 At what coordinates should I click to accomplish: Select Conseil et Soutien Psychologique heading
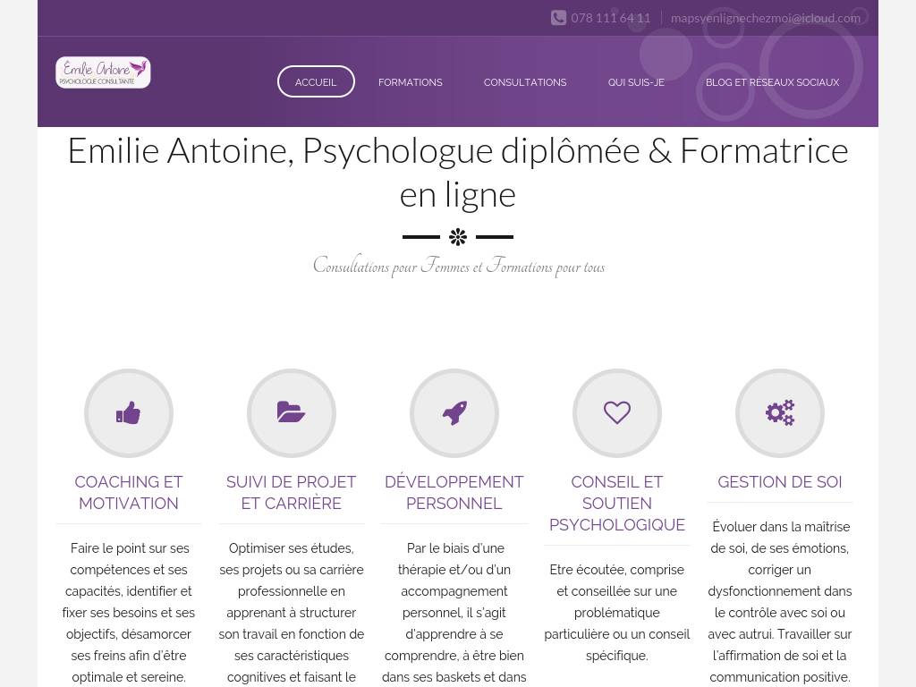[x=617, y=503]
